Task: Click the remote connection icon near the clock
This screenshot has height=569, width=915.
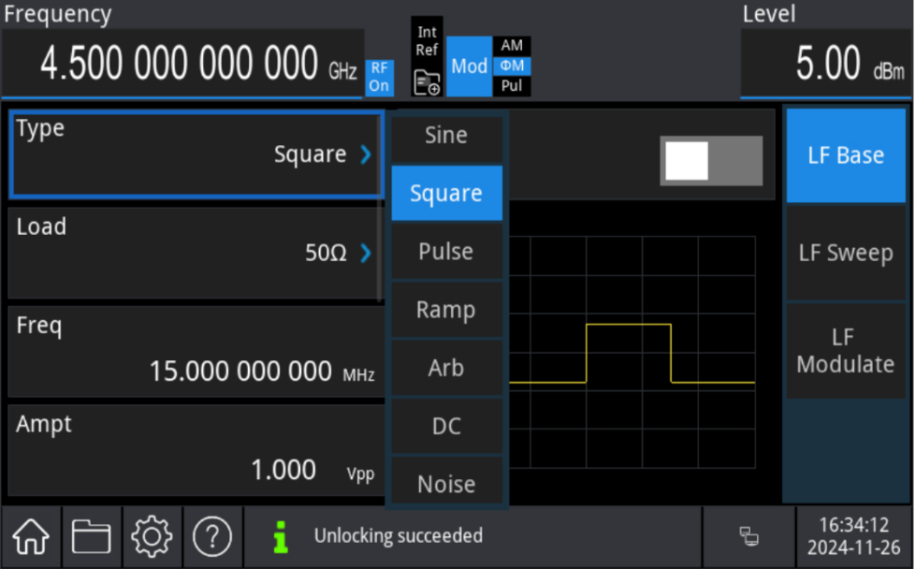Action: click(750, 536)
